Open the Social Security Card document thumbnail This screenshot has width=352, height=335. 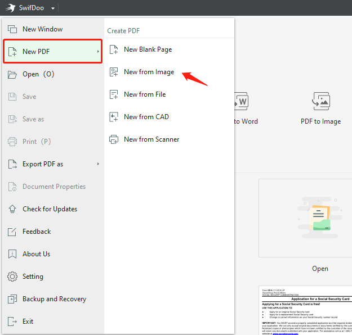pos(305,310)
